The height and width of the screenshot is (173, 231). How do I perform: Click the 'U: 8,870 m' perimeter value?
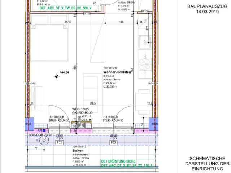point(124,9)
